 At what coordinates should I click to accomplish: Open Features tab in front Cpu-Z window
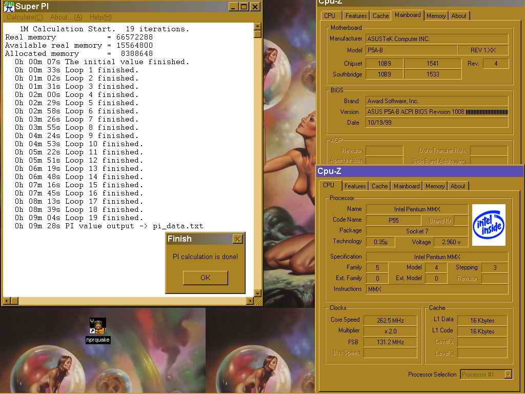(355, 186)
